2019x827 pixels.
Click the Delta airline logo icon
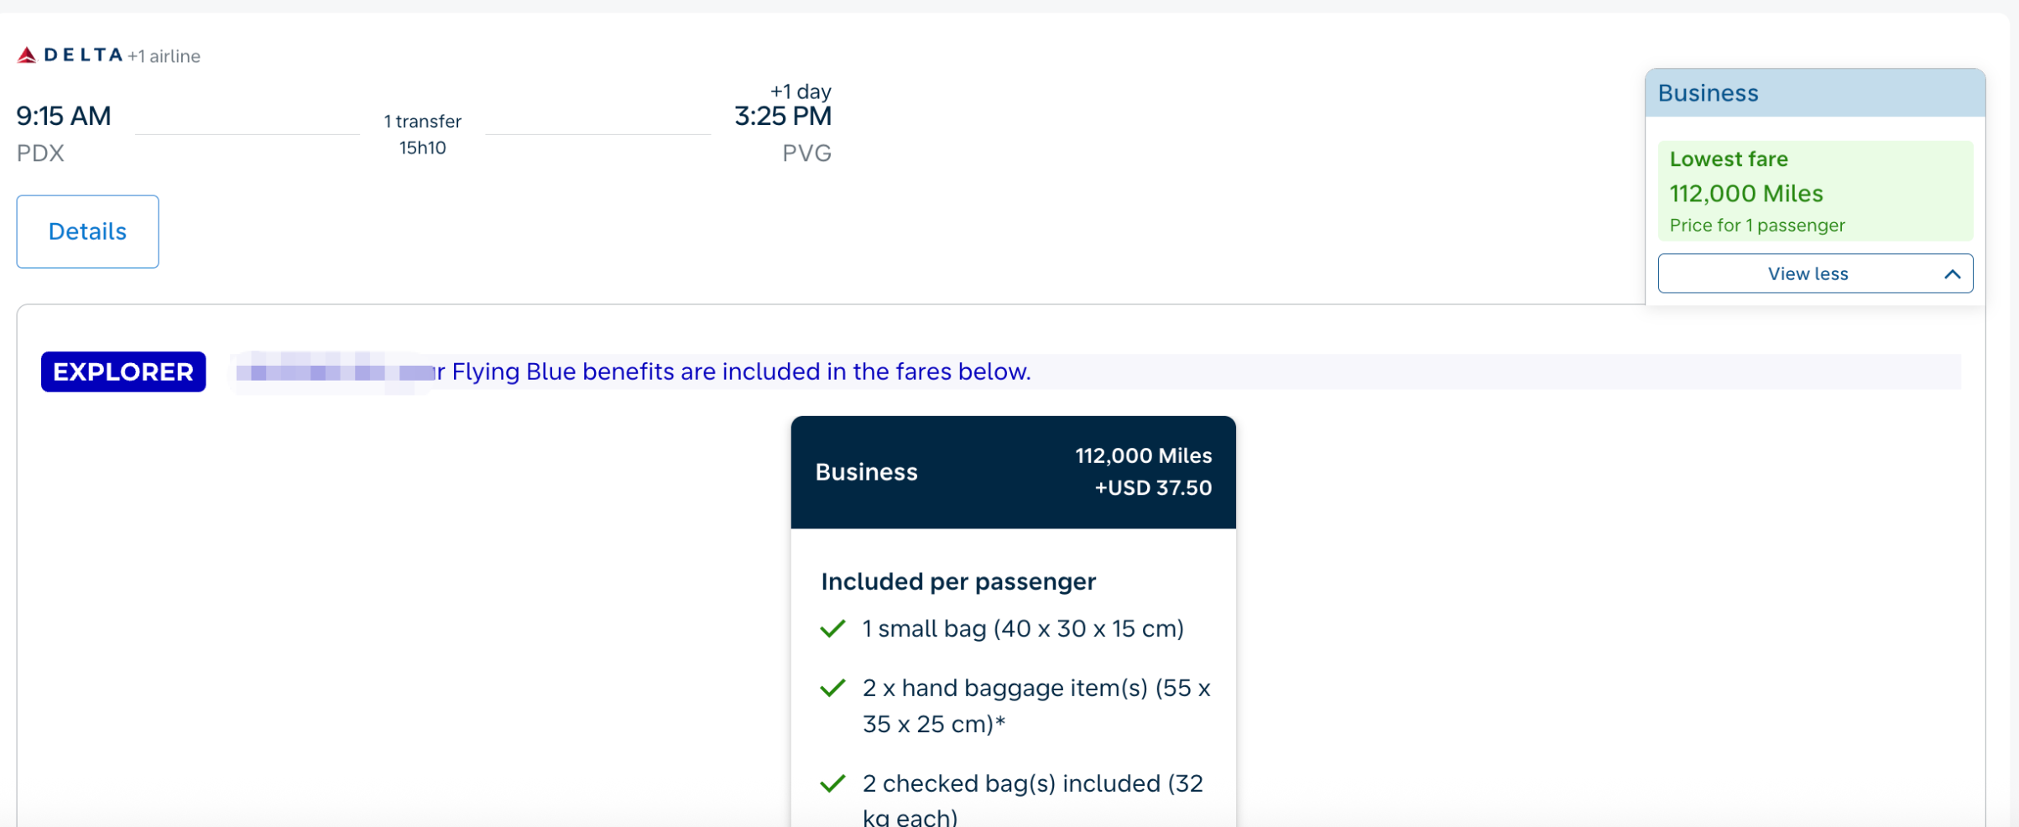coord(27,55)
